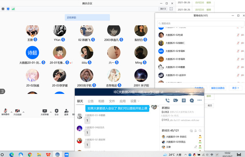
Task: Open Chrome from the Windows taskbar
Action: pos(30,155)
